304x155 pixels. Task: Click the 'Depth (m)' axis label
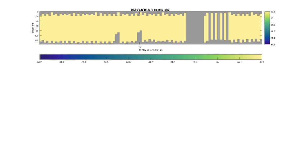pyautogui.click(x=33, y=28)
